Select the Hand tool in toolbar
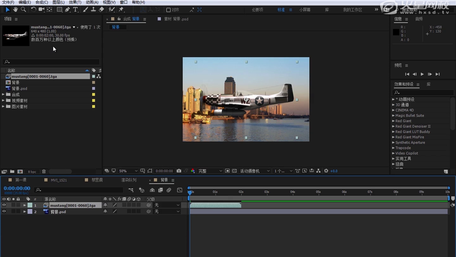This screenshot has width=456, height=257. 16,10
